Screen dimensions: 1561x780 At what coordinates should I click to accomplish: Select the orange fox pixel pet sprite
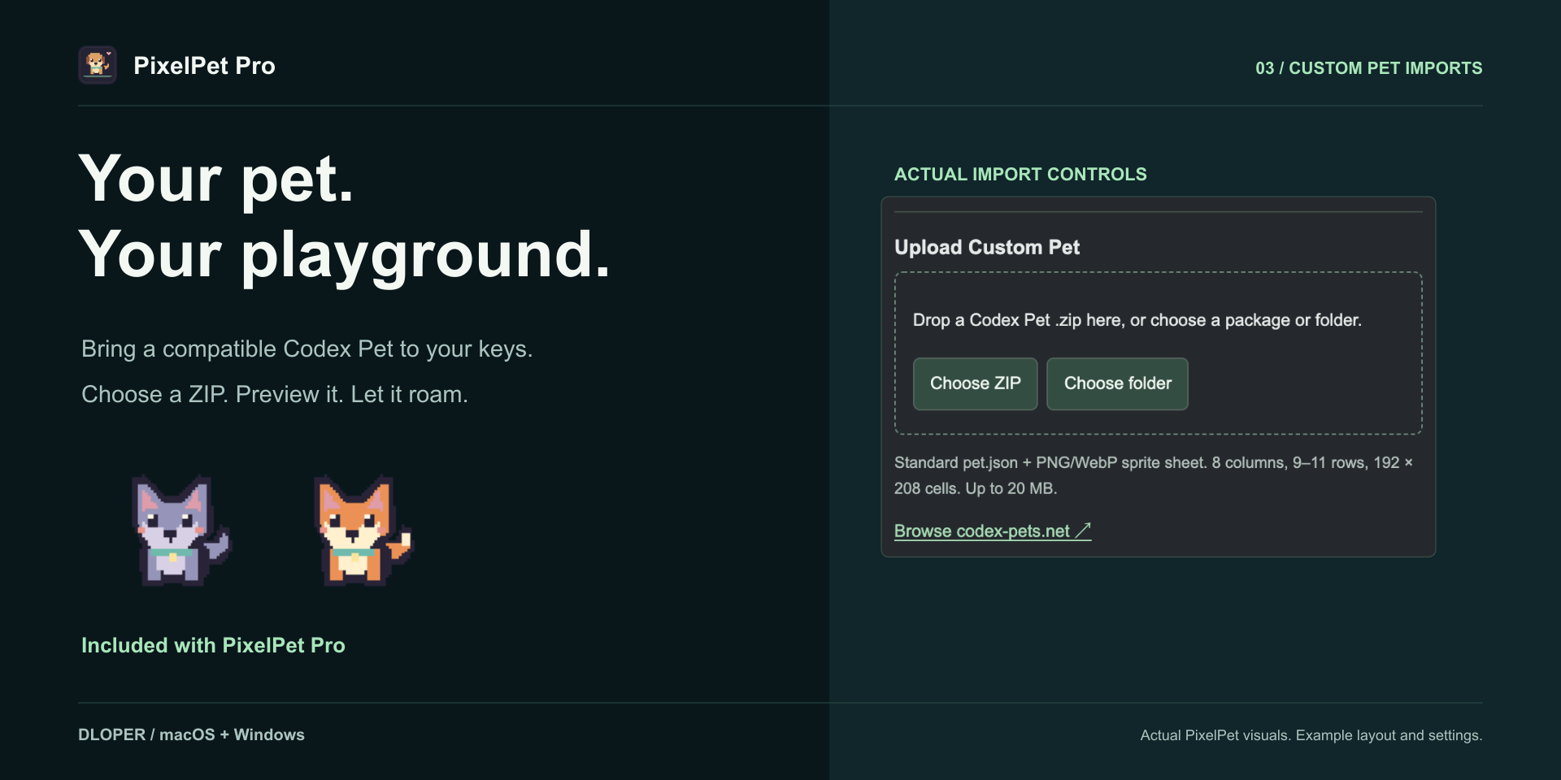[x=363, y=531]
